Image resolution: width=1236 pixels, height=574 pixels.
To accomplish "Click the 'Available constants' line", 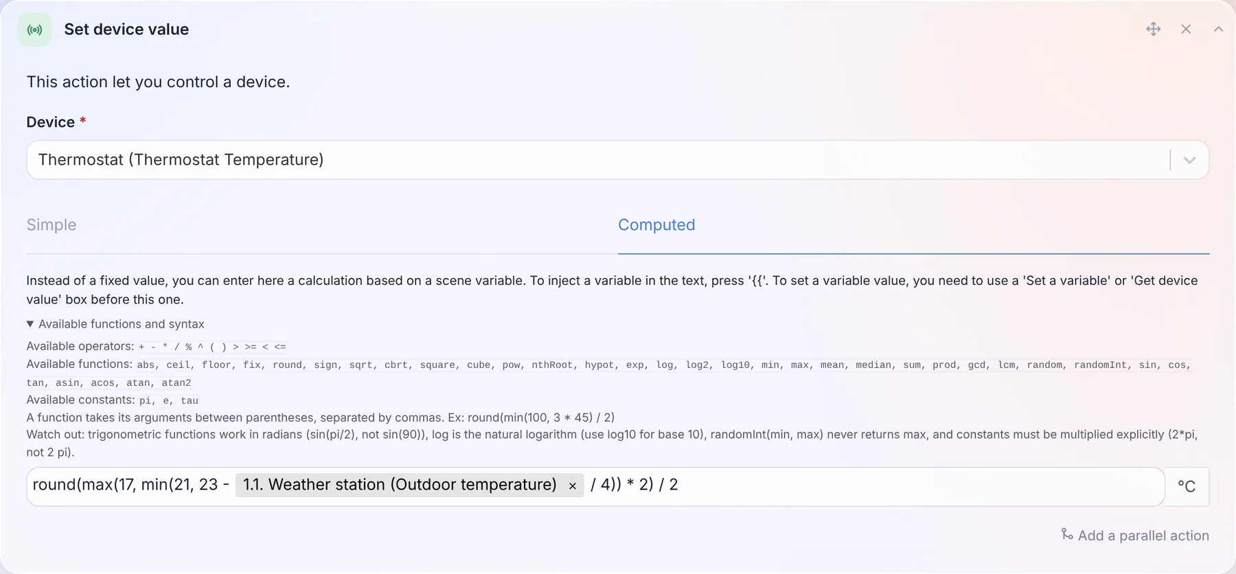I will pos(113,400).
